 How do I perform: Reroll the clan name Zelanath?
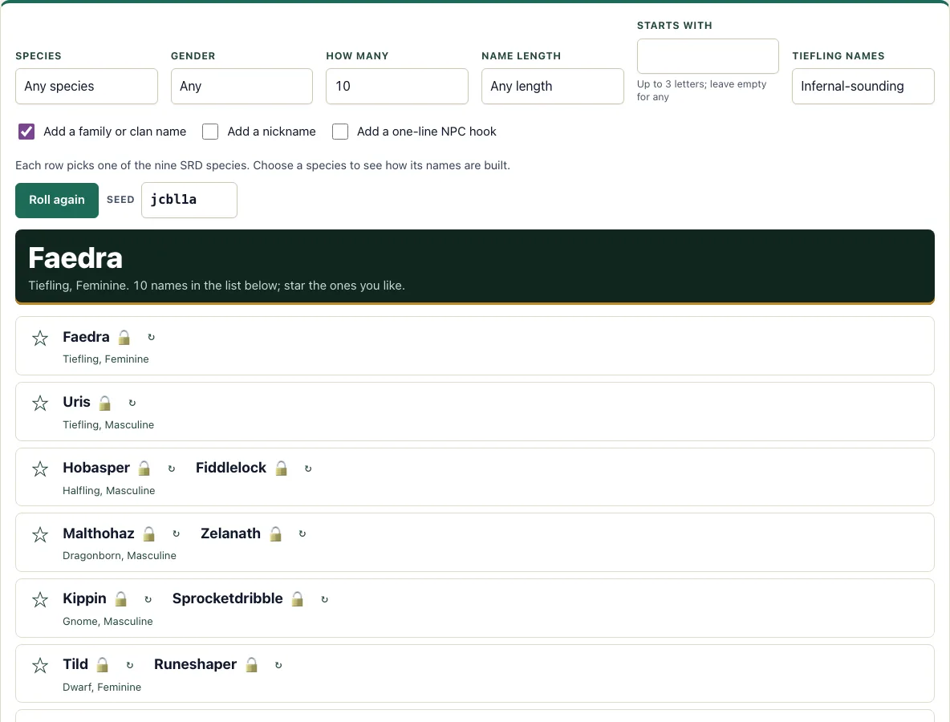[x=302, y=533]
